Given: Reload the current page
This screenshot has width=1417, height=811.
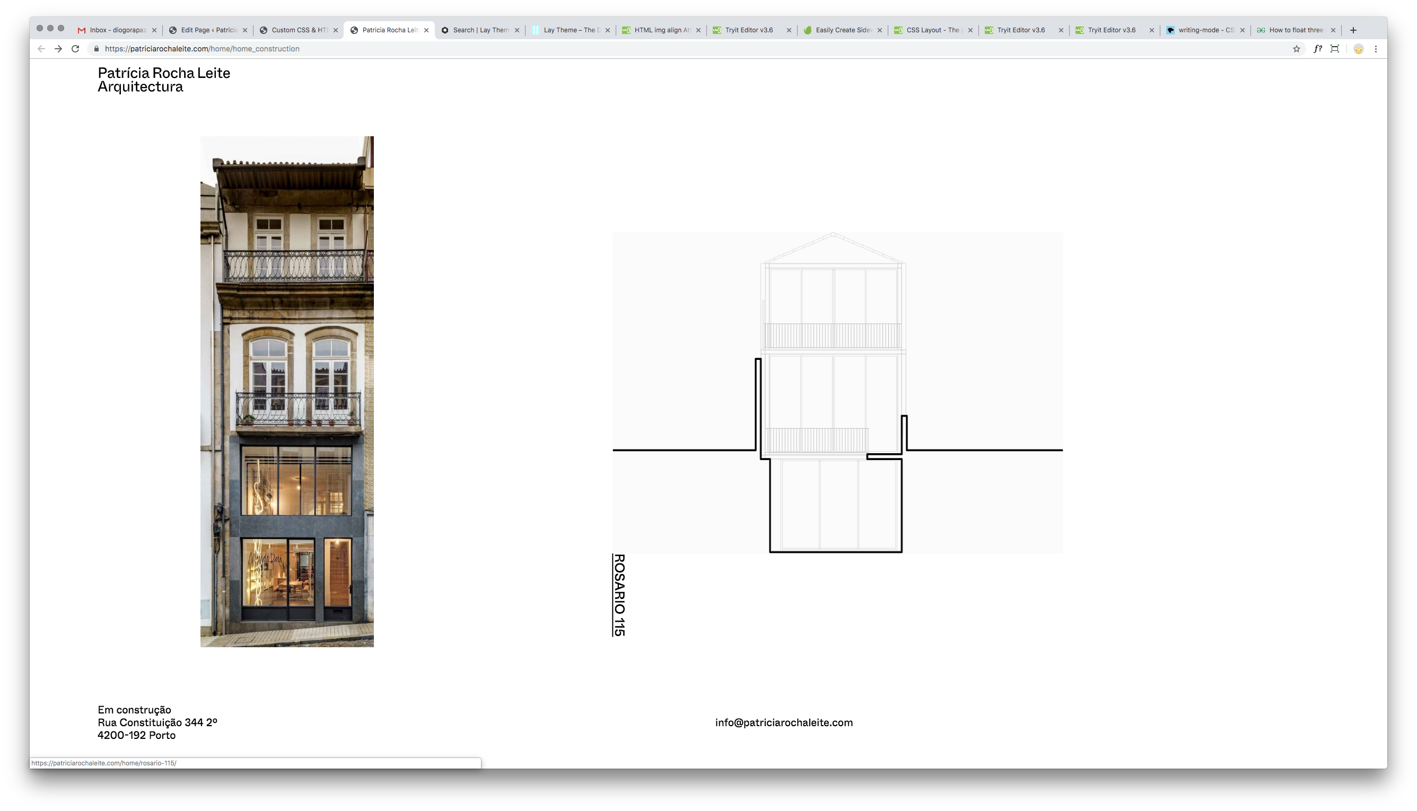Looking at the screenshot, I should (75, 49).
